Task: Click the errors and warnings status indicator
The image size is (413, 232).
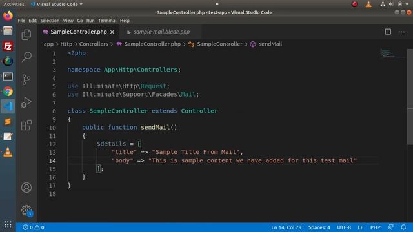Action: pyautogui.click(x=34, y=227)
